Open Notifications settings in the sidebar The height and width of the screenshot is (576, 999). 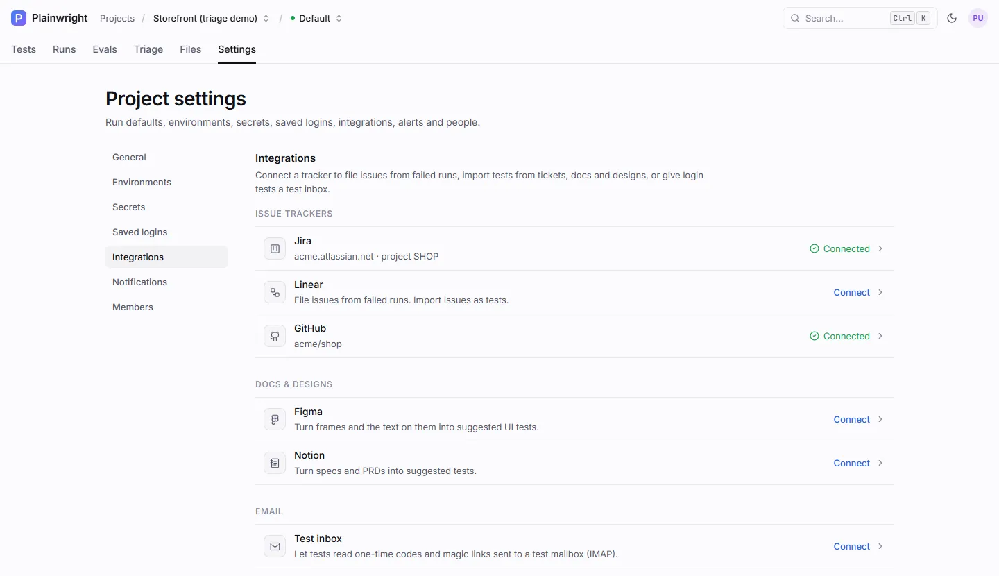coord(166,282)
